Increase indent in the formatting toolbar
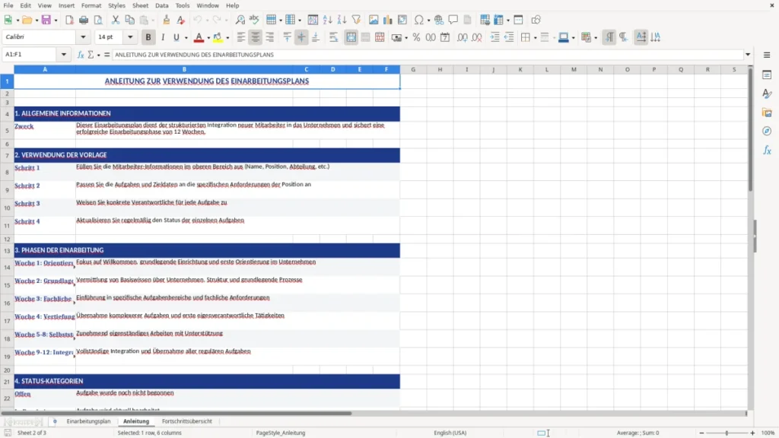Viewport: 779px width, 438px height. (494, 37)
